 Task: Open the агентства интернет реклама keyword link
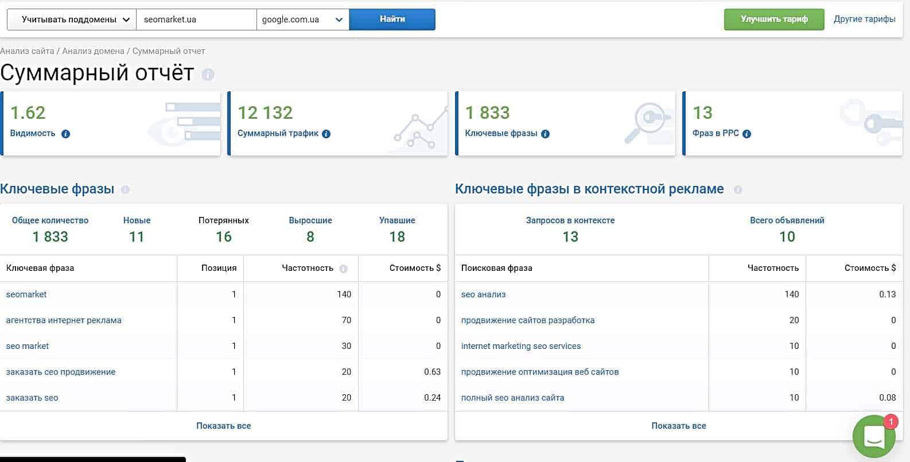tap(64, 320)
